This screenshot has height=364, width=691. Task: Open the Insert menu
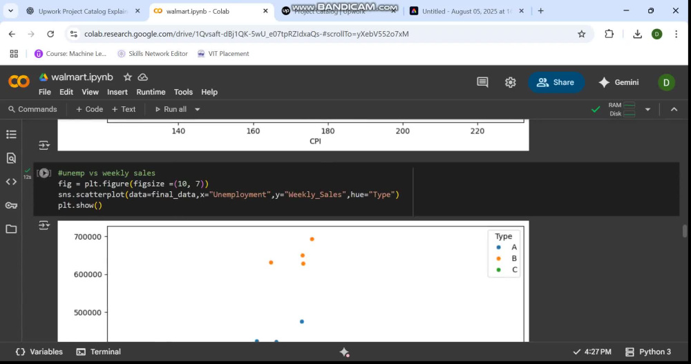click(117, 92)
